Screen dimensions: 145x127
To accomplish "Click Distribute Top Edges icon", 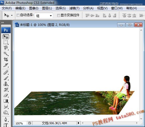I will (124, 15).
